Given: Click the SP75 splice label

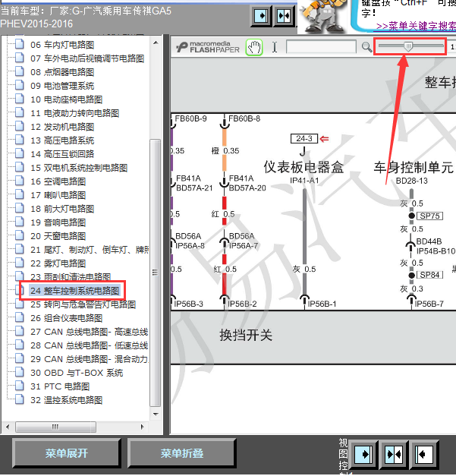Looking at the screenshot, I should (429, 216).
